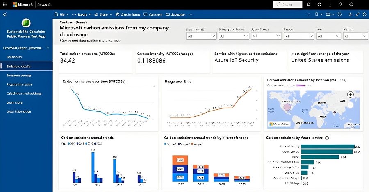
Task: Collapse the left navigation pane
Action: [5, 14]
